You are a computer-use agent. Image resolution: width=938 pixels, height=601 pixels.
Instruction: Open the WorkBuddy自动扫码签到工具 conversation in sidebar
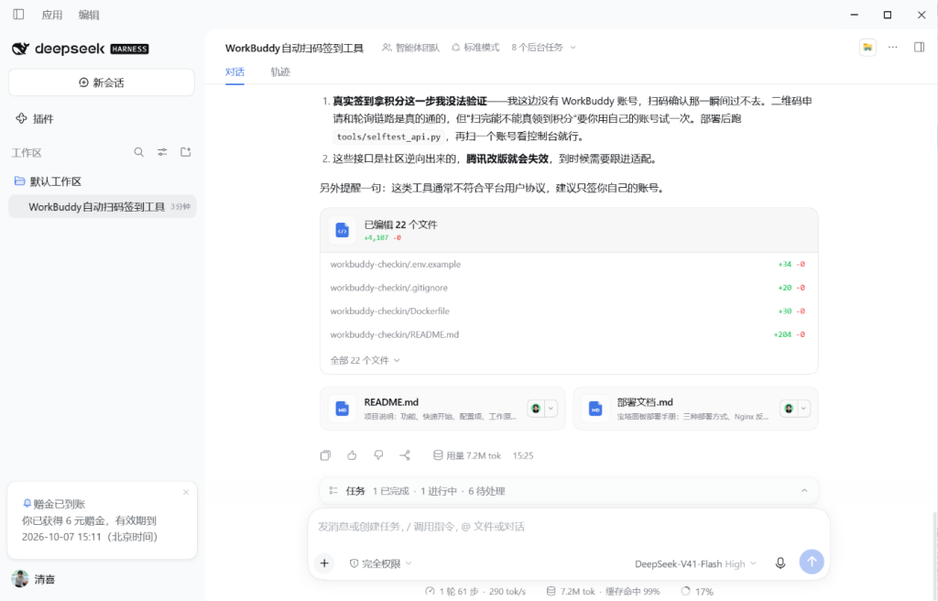[x=103, y=206]
